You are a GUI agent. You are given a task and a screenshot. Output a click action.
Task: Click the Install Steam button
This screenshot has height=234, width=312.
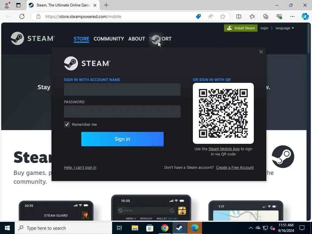tap(241, 28)
